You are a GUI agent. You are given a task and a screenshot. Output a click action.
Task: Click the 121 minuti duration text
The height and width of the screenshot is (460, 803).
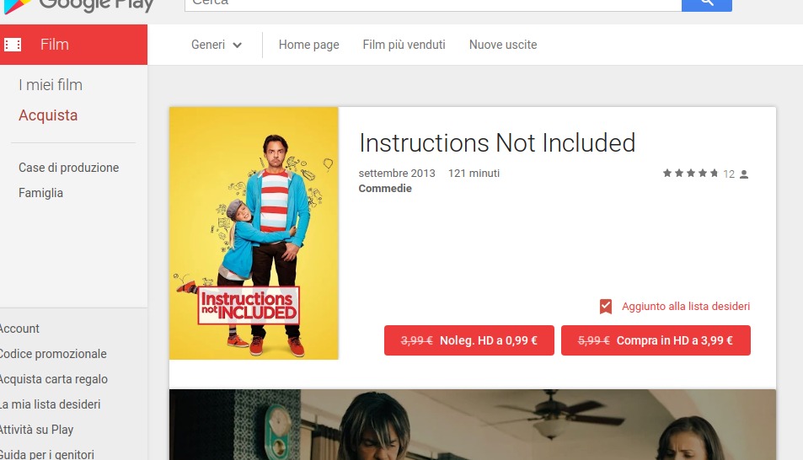(x=474, y=174)
